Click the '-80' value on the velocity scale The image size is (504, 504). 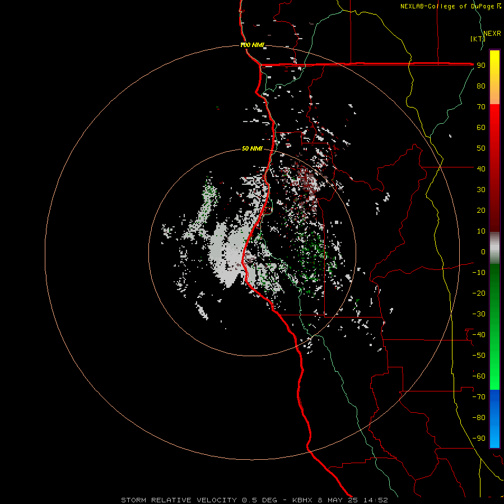[x=479, y=418]
